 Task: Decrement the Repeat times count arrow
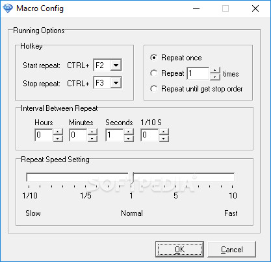coord(214,77)
